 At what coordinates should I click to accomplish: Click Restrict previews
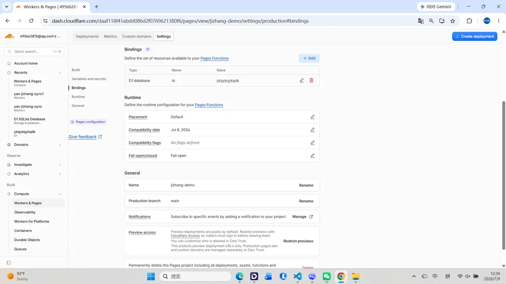(298, 241)
